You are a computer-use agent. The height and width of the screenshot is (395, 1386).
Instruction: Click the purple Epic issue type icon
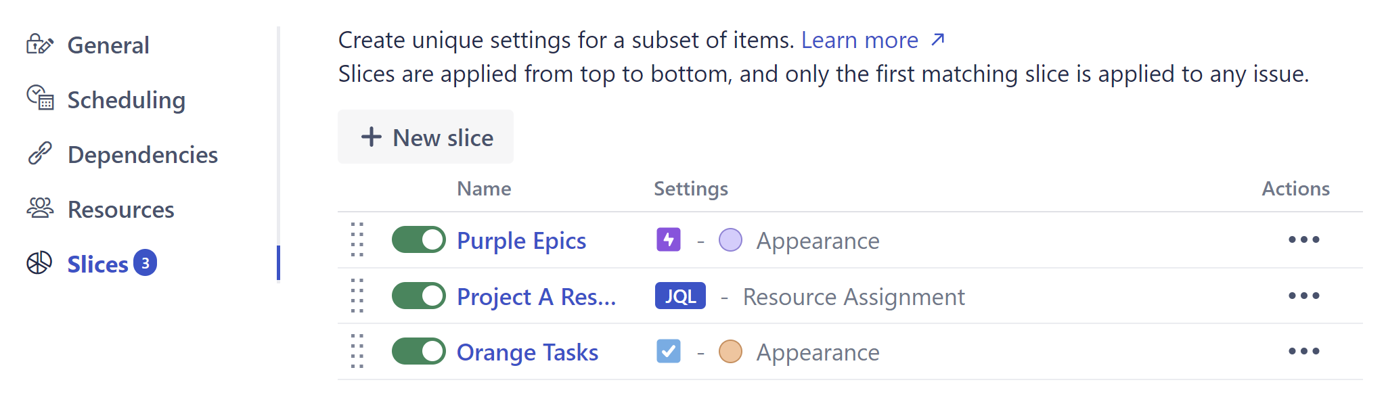[x=668, y=239]
